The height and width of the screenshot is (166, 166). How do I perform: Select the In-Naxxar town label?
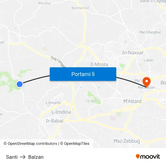point(133,53)
